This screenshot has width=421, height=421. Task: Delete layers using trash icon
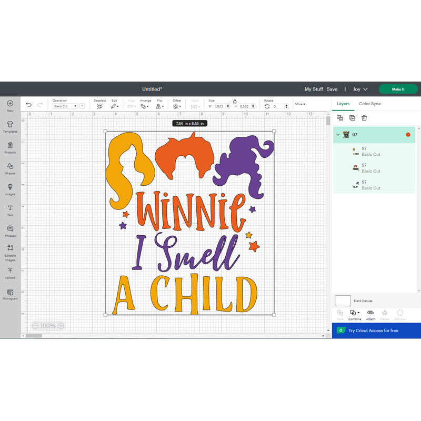[364, 118]
